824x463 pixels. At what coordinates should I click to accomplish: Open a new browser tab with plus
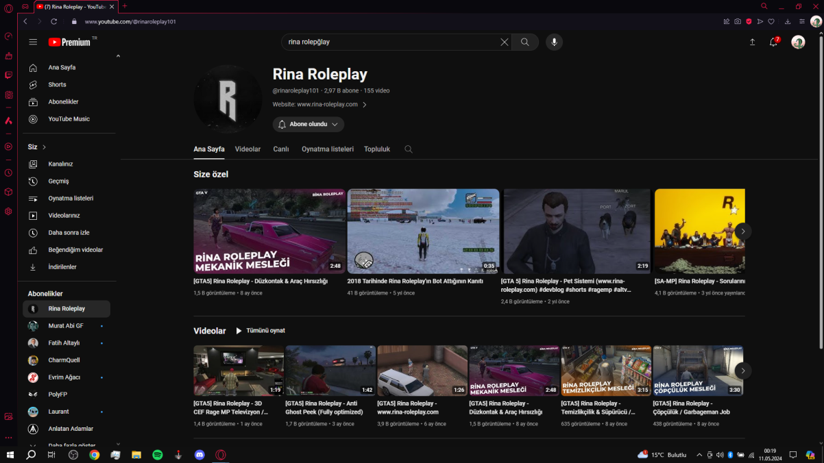tap(125, 6)
